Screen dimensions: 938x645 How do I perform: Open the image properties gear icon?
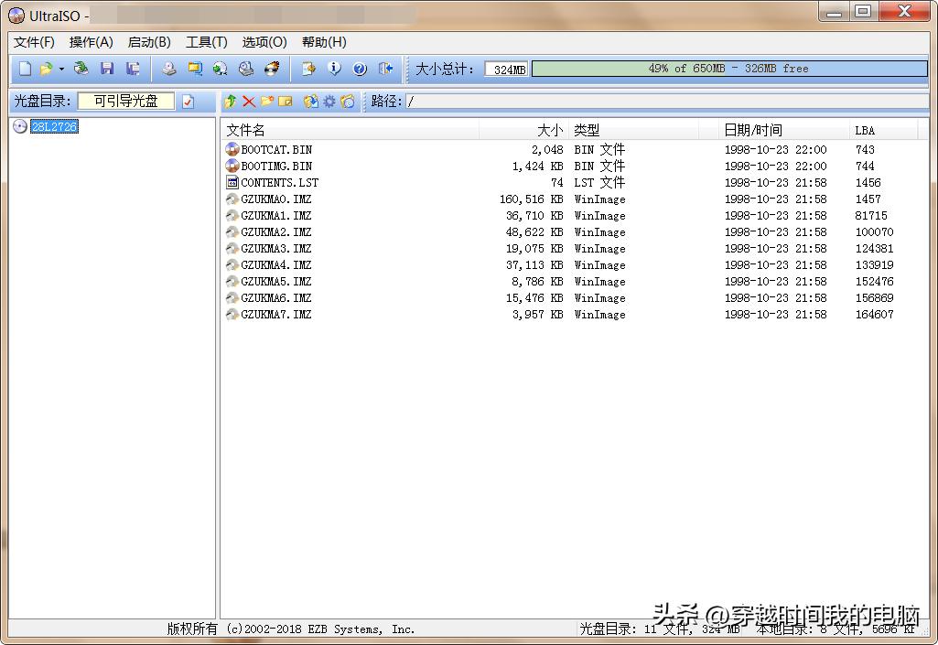pyautogui.click(x=329, y=102)
